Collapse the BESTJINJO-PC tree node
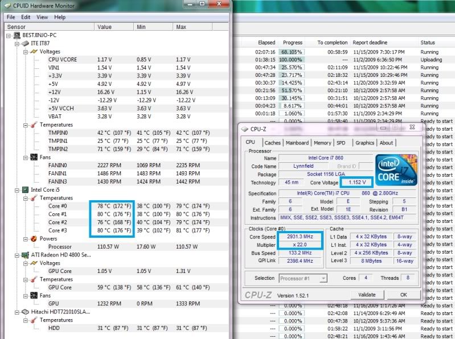 point(8,35)
